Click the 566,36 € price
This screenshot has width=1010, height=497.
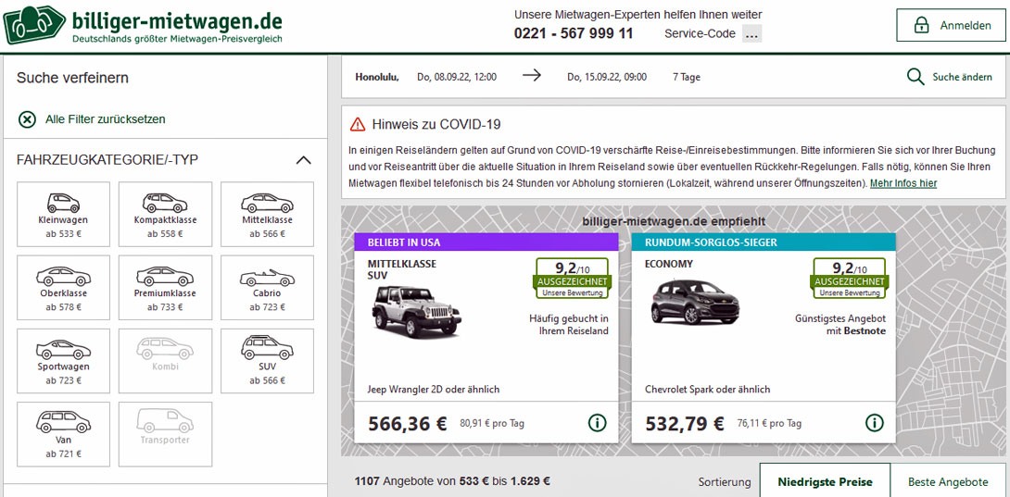pyautogui.click(x=407, y=424)
